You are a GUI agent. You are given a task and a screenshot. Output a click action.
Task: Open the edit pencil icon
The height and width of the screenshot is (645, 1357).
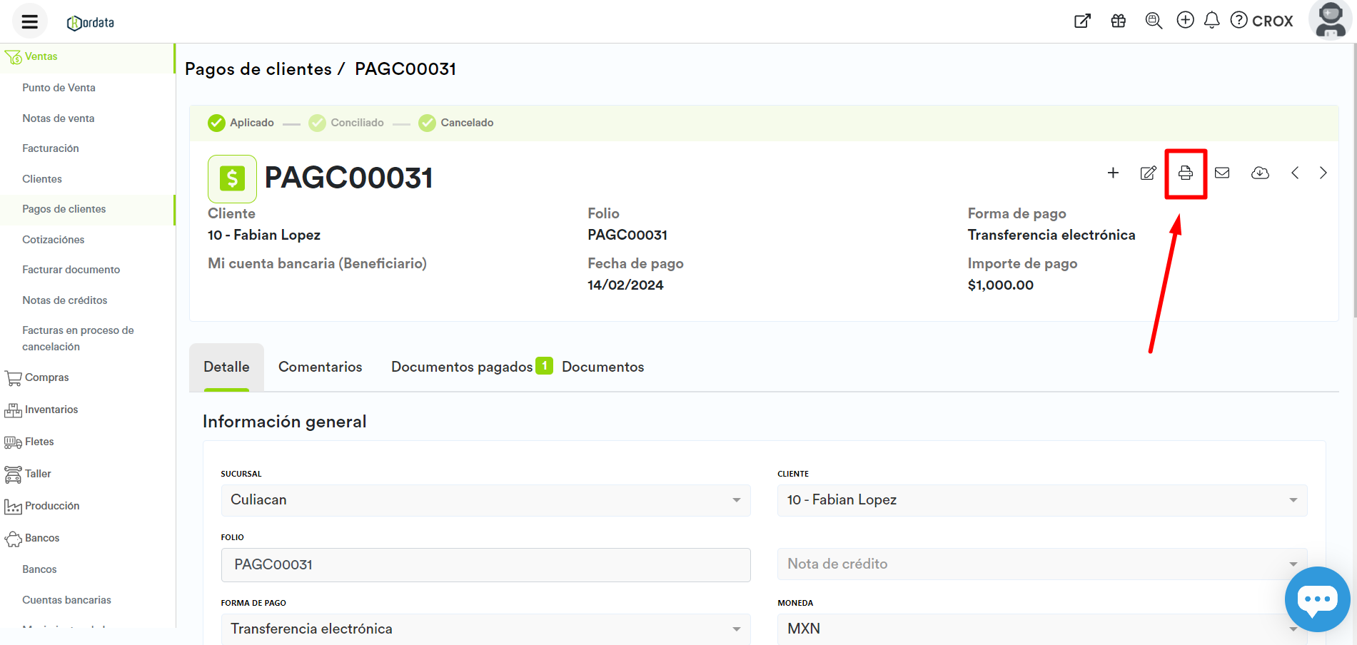pyautogui.click(x=1148, y=173)
